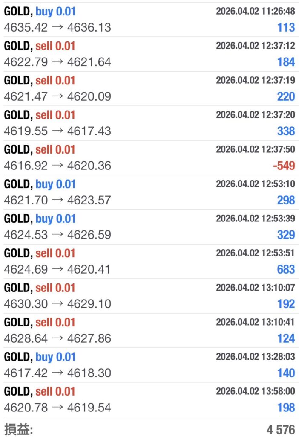299x437 pixels.
Task: Tap the profit value 338
Action: coord(286,131)
